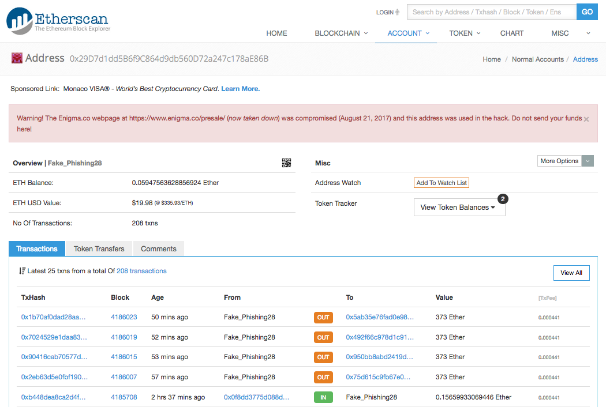Click Add To Watch List button
The image size is (606, 407).
(442, 183)
